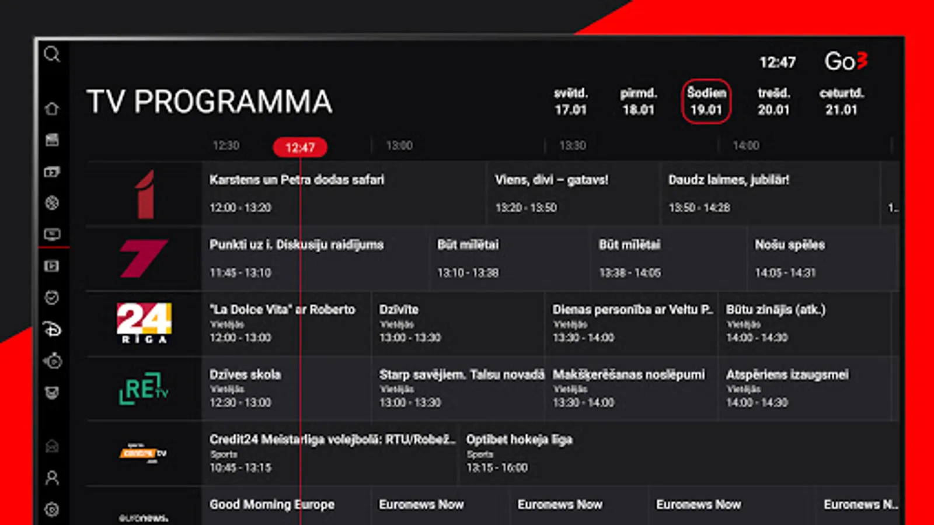Screen dimensions: 934x525
Task: Jump to 12:30 on the timeline
Action: click(226, 145)
